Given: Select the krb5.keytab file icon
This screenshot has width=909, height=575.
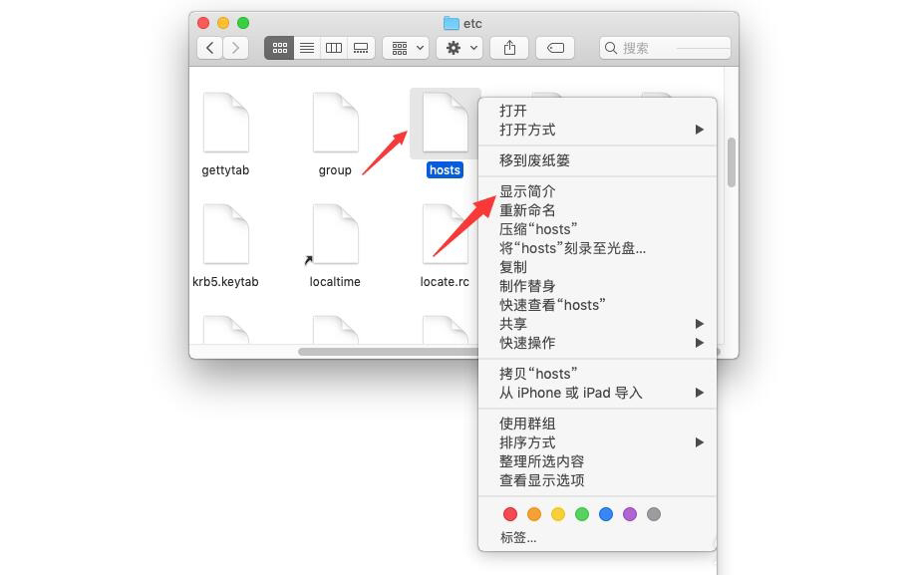Looking at the screenshot, I should pos(225,234).
